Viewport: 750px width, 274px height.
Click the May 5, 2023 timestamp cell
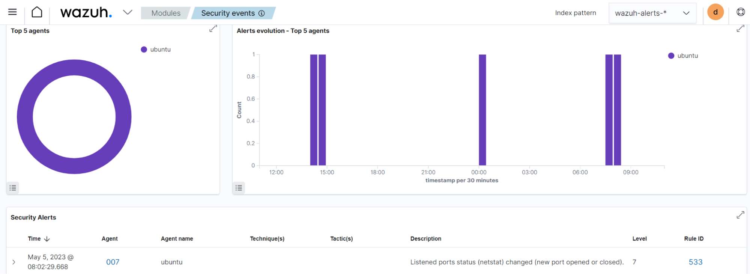click(51, 262)
